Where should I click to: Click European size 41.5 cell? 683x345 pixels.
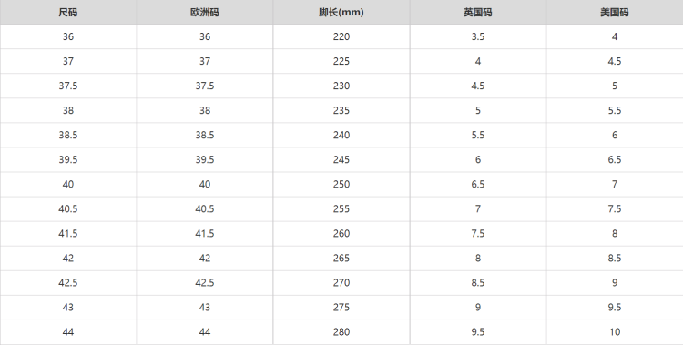(x=205, y=233)
